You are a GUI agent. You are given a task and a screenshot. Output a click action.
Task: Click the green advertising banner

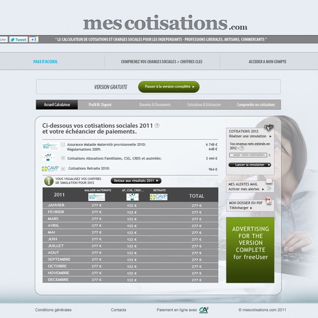[250, 250]
